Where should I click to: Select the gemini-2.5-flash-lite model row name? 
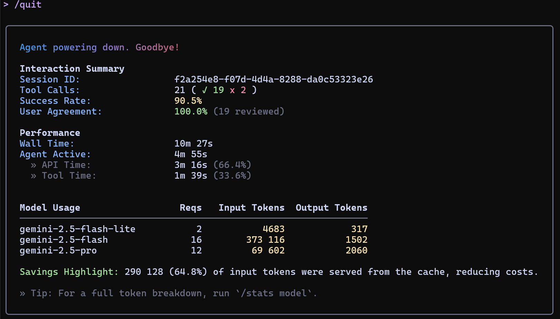tap(77, 229)
